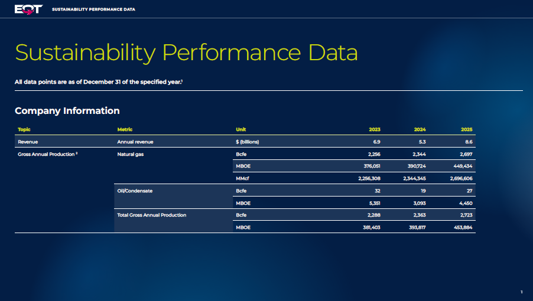Click the 'Sustainability Performance Data' main title
The image size is (533, 301).
[x=186, y=53]
